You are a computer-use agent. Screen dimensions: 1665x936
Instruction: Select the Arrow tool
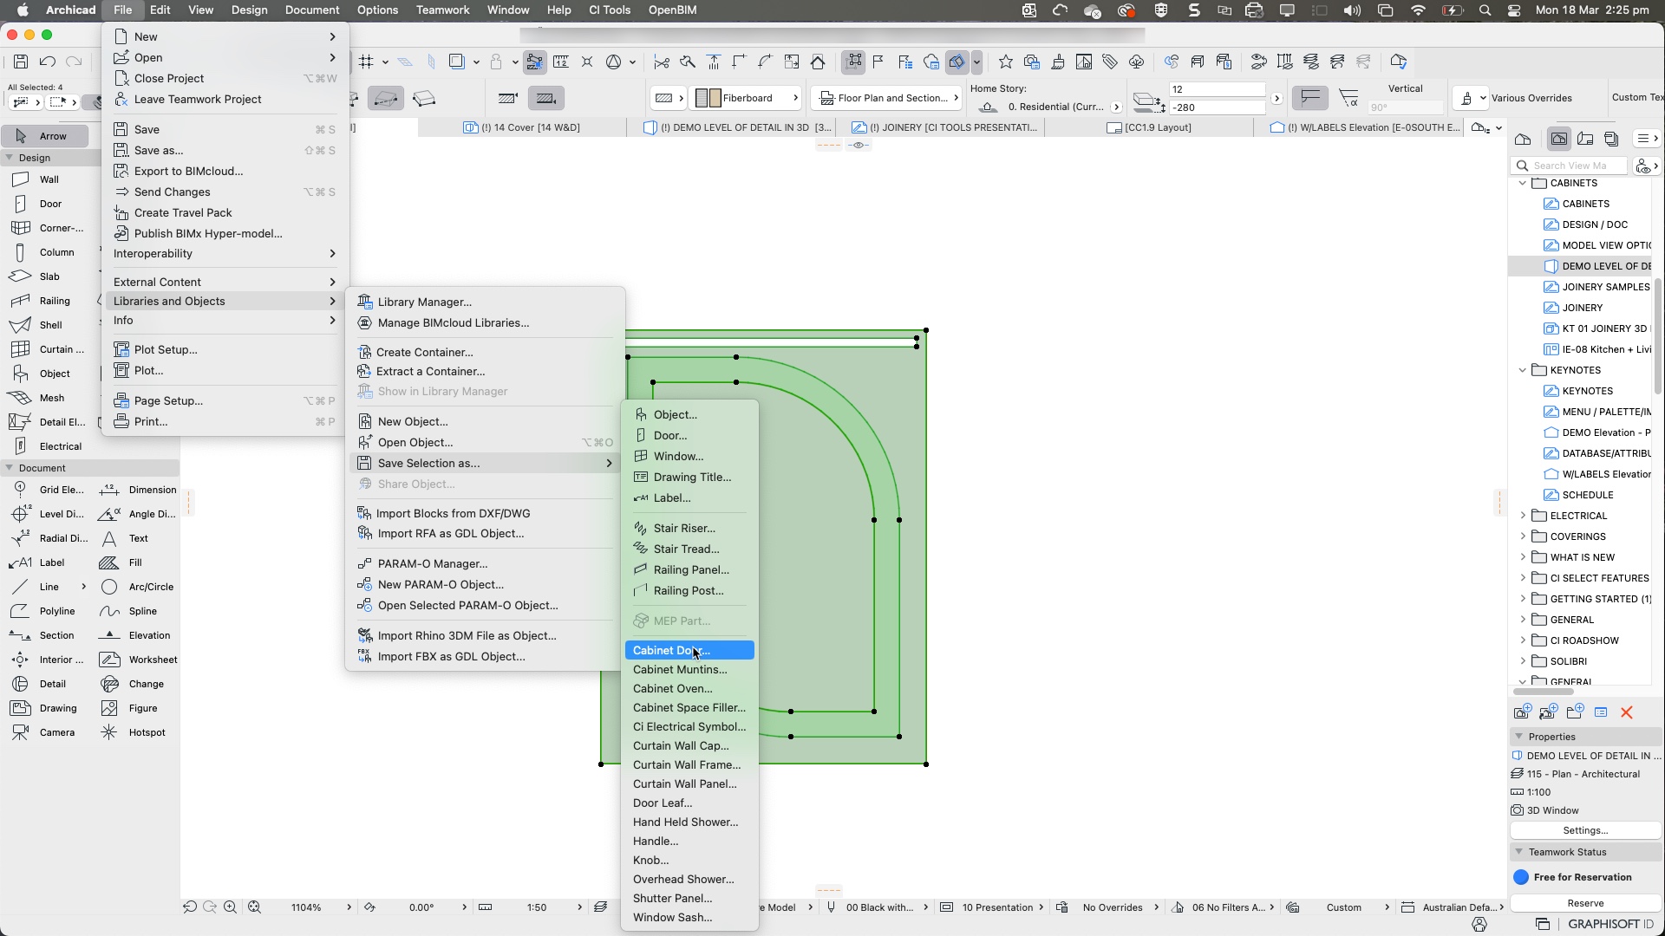(45, 136)
